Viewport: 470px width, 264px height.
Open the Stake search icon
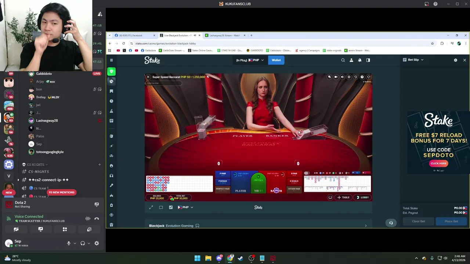tap(343, 60)
